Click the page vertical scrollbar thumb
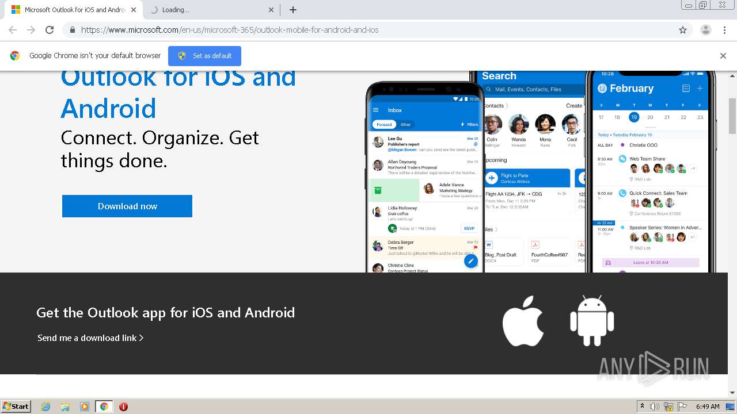This screenshot has height=414, width=737. click(x=732, y=116)
